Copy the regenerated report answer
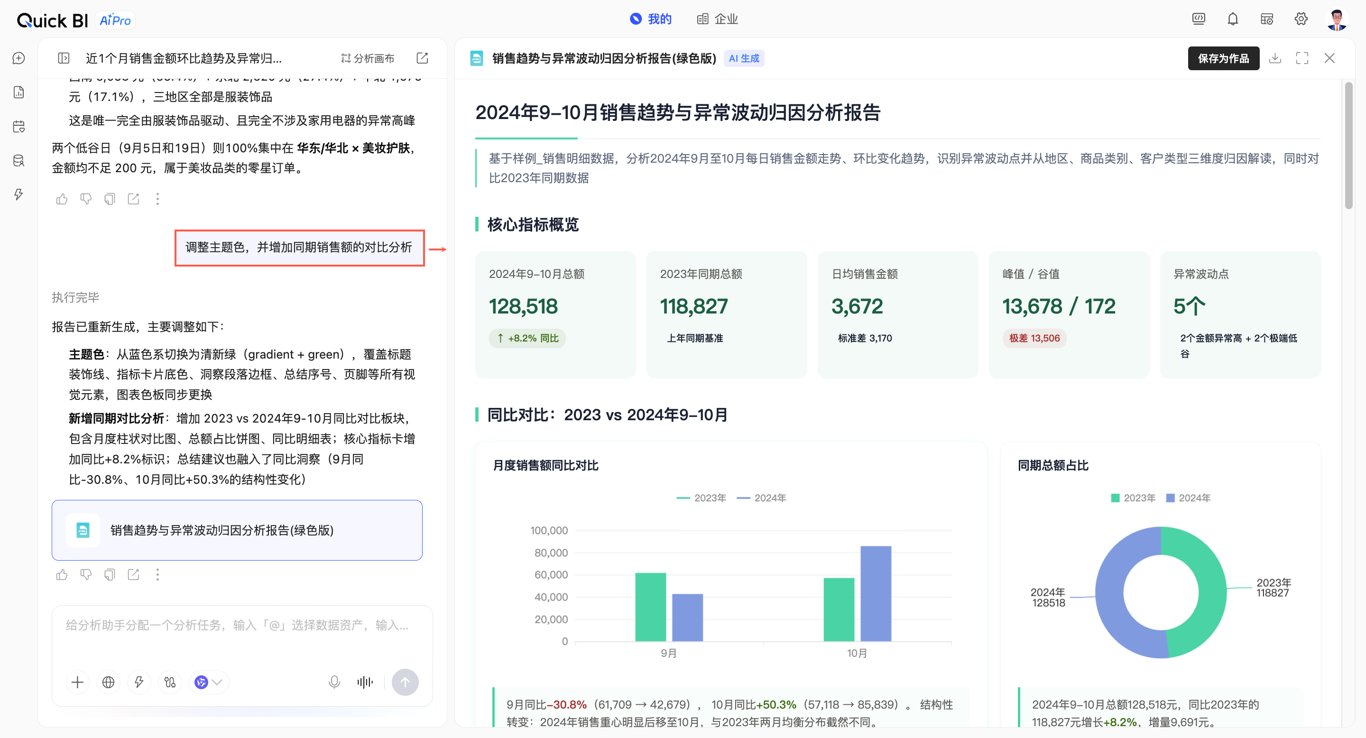The height and width of the screenshot is (738, 1366). 110,575
